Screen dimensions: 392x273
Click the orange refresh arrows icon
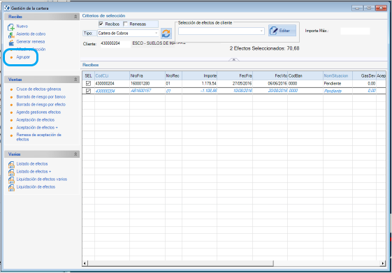(x=166, y=34)
